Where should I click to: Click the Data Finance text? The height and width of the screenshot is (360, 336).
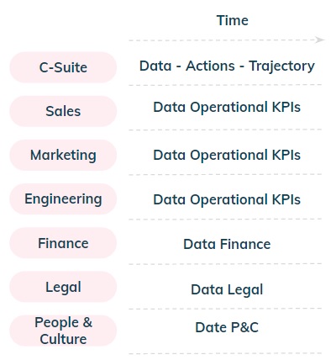227,244
